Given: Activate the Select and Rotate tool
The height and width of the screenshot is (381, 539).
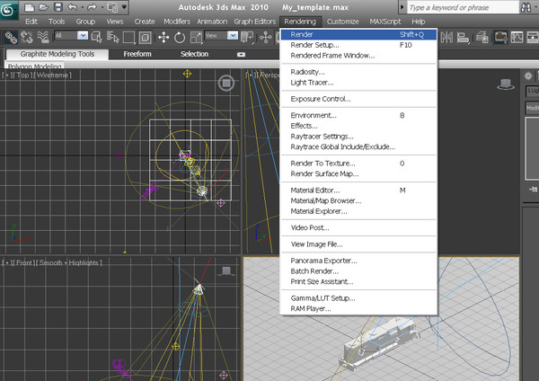Looking at the screenshot, I should coord(180,37).
